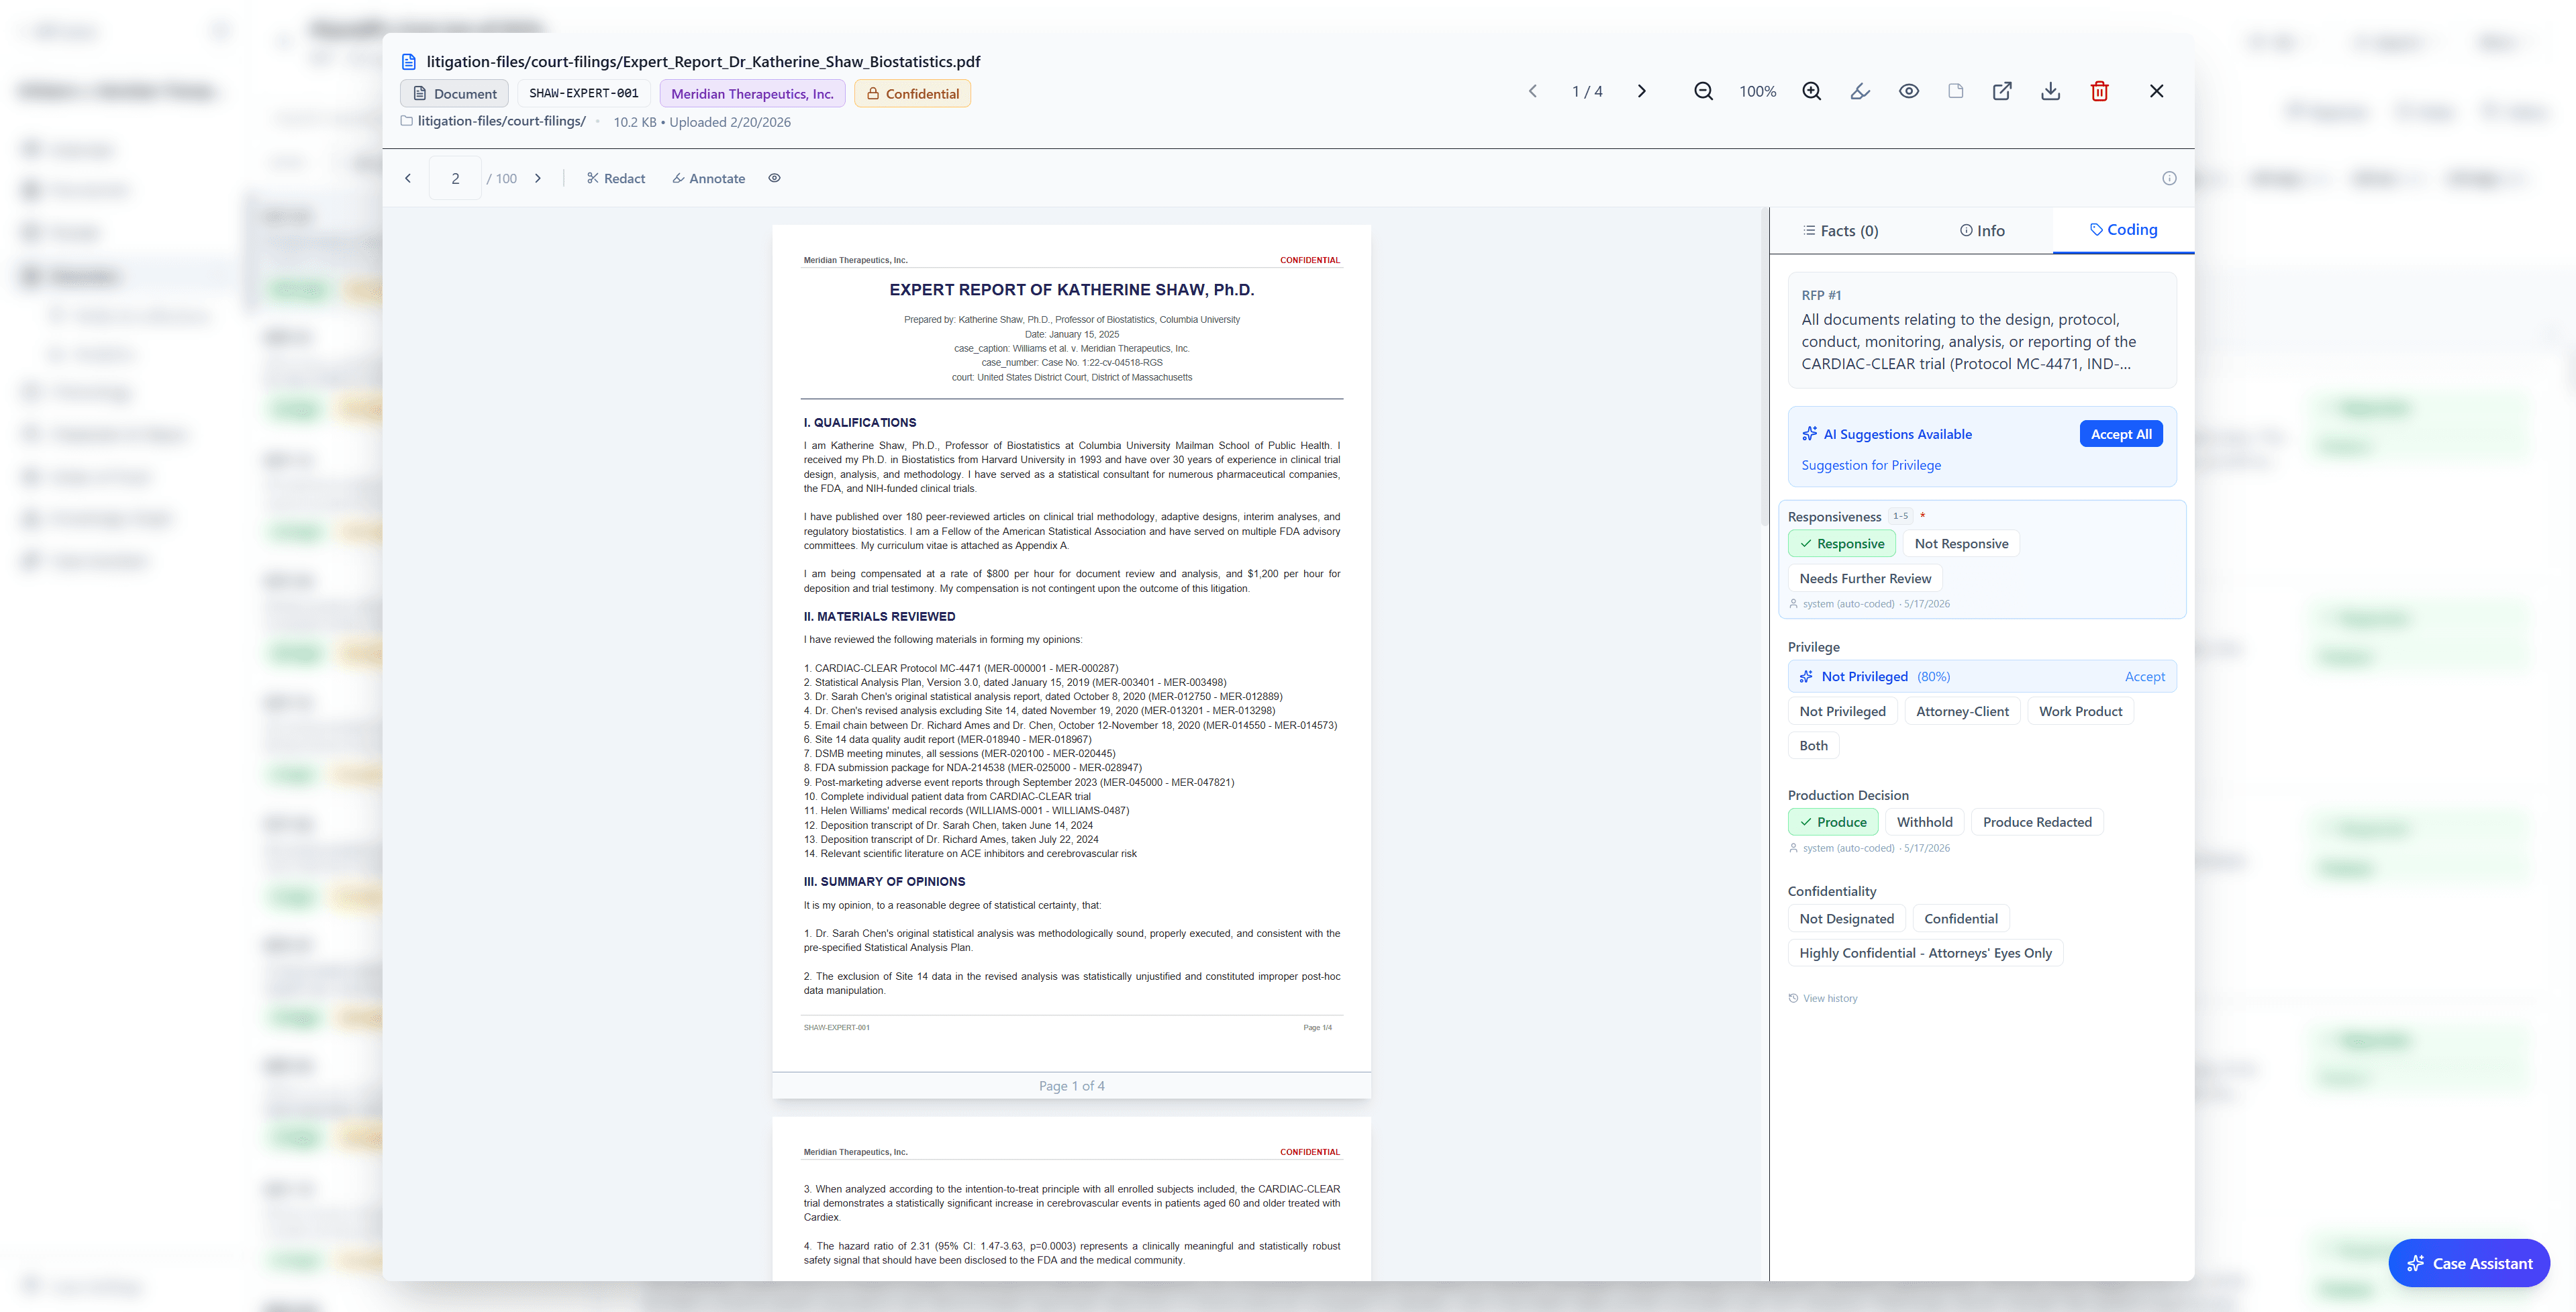The height and width of the screenshot is (1312, 2576).
Task: Toggle annotation visibility eye in toolbar
Action: point(774,178)
